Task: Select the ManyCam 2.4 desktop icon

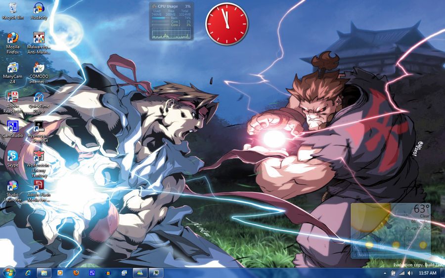Action: [x=13, y=73]
